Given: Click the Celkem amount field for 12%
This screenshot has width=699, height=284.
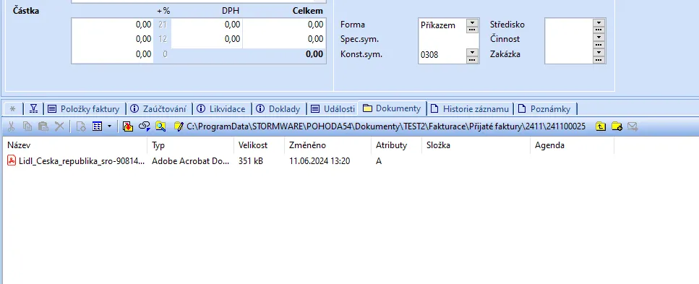Looking at the screenshot, I should click(284, 39).
